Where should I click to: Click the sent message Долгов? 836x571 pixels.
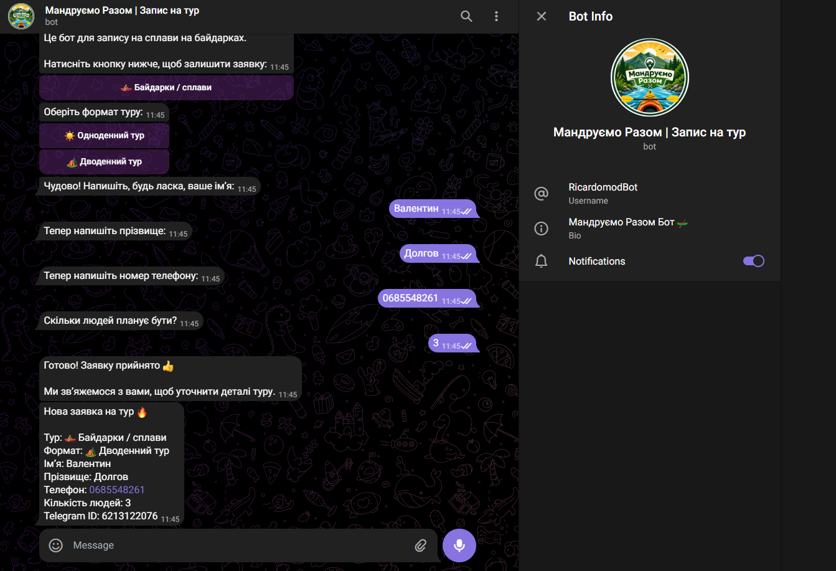tap(438, 253)
